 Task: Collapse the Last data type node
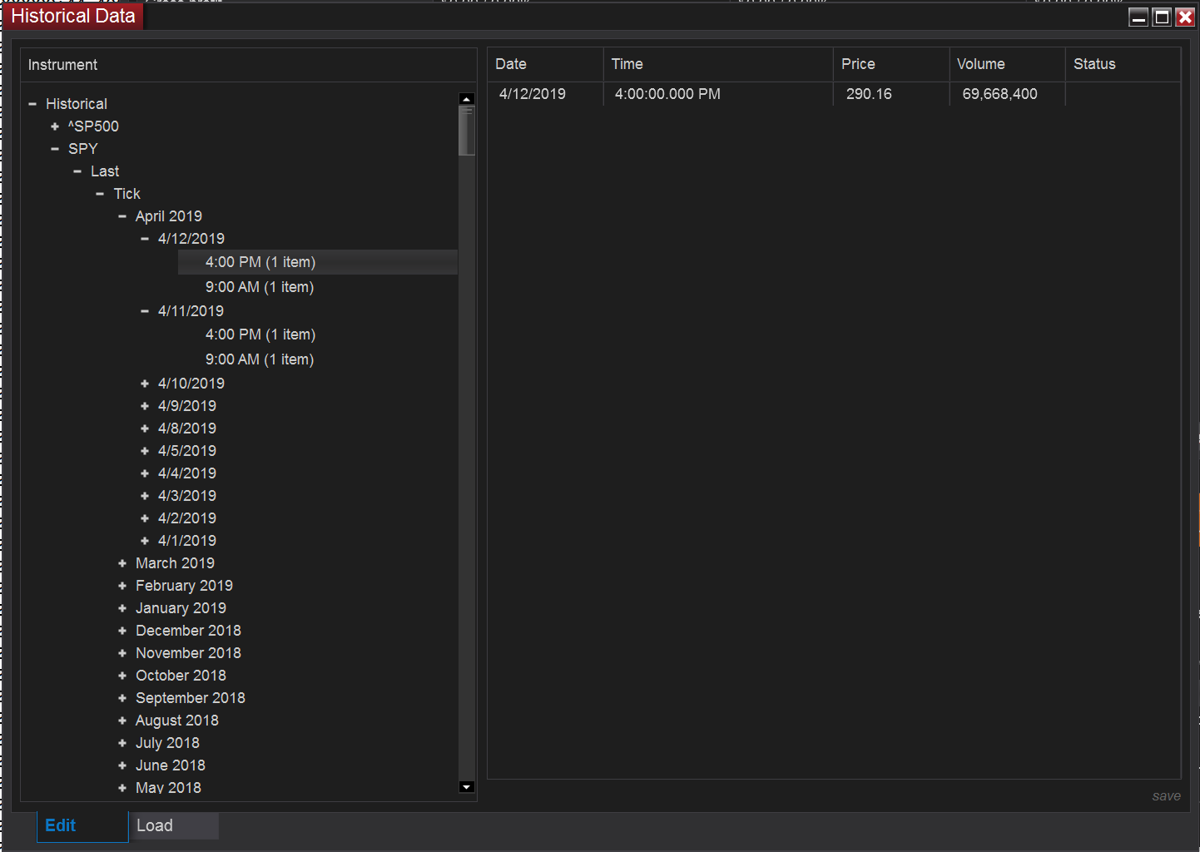click(77, 171)
